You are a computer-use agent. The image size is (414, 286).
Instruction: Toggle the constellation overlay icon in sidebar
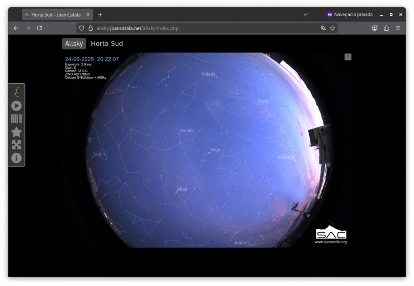17,92
